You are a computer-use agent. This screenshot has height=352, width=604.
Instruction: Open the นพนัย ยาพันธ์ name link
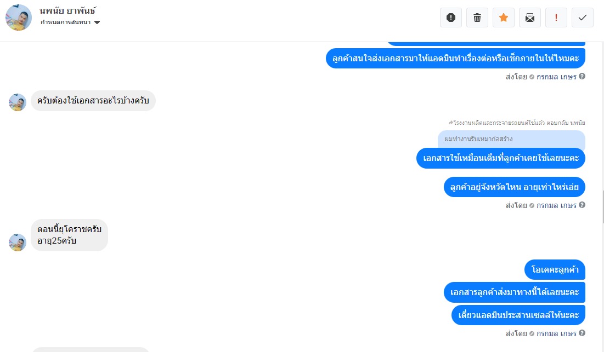coord(67,11)
